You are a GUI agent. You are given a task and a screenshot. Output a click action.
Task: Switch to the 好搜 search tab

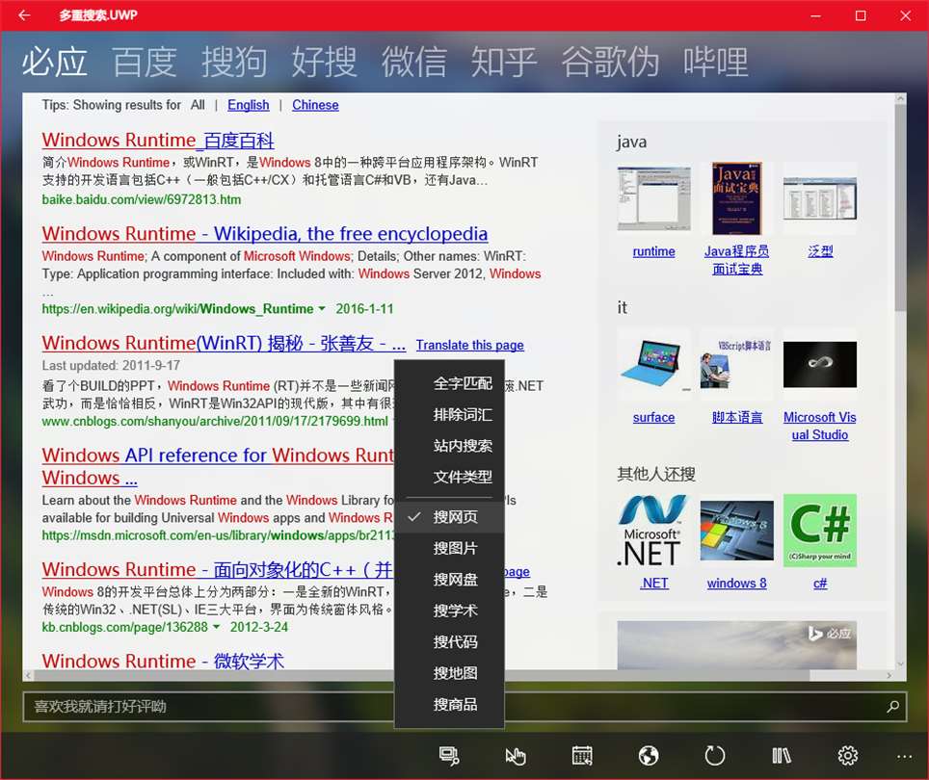[324, 62]
